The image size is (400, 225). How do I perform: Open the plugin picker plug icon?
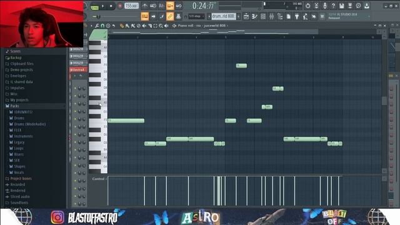pos(297,17)
